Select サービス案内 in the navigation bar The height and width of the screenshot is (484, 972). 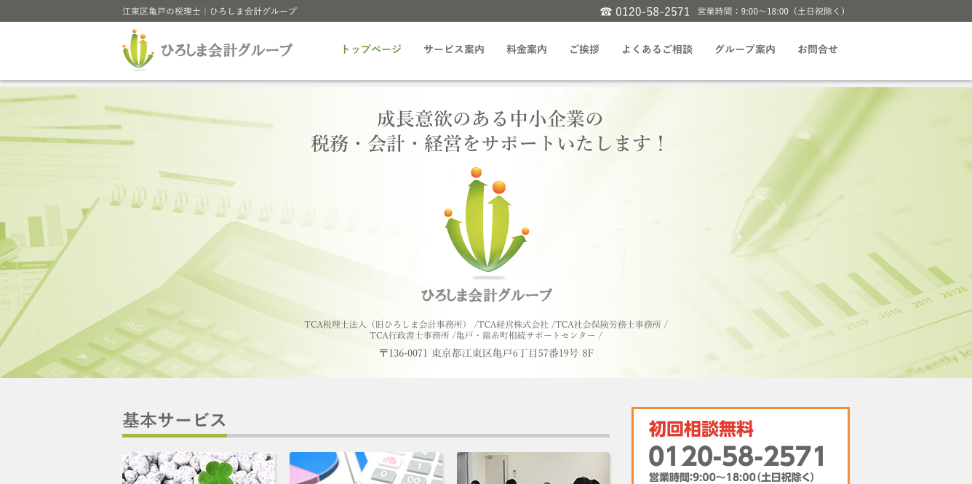(x=454, y=49)
